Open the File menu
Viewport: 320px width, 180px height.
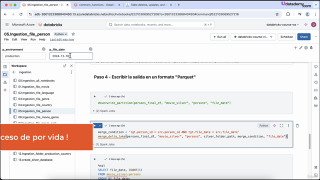6,39
